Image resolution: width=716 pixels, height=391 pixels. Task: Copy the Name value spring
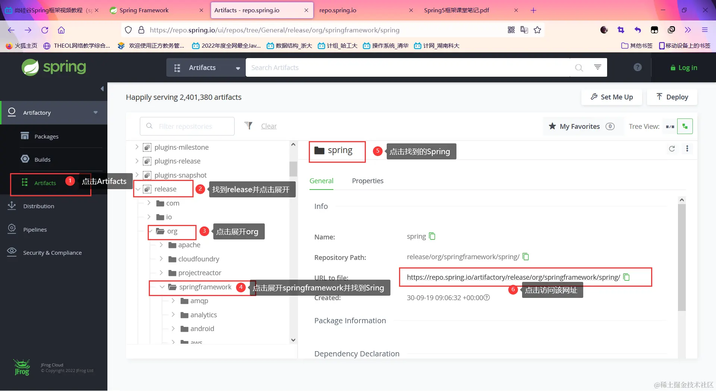(432, 236)
